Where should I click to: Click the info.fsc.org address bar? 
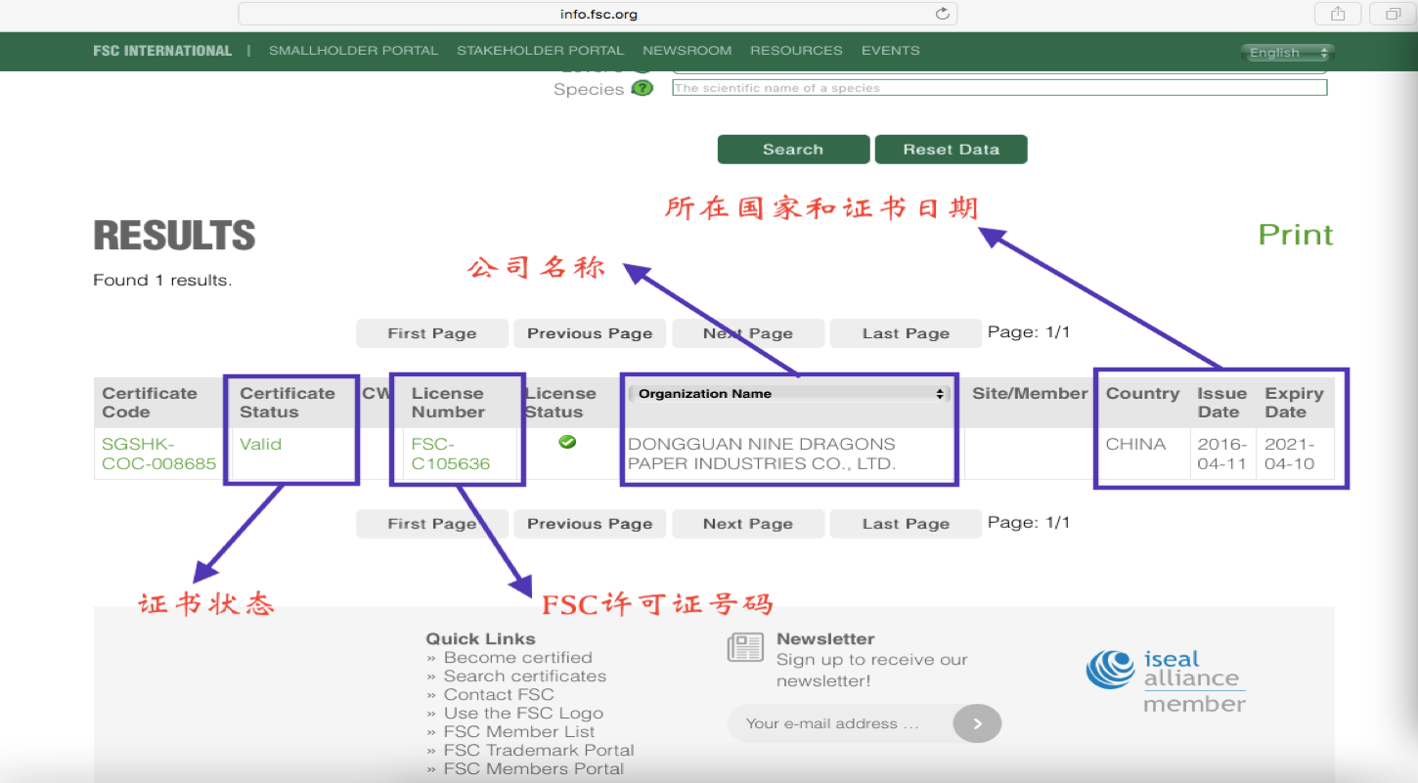(598, 14)
